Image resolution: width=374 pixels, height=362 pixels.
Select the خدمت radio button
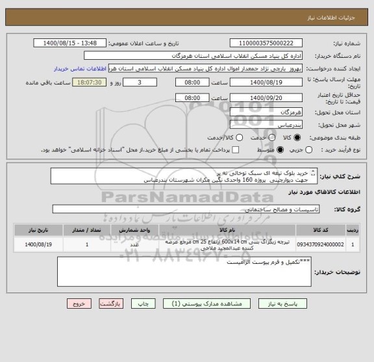click(x=271, y=138)
